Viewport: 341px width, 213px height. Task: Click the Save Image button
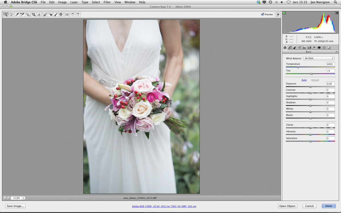pyautogui.click(x=15, y=206)
